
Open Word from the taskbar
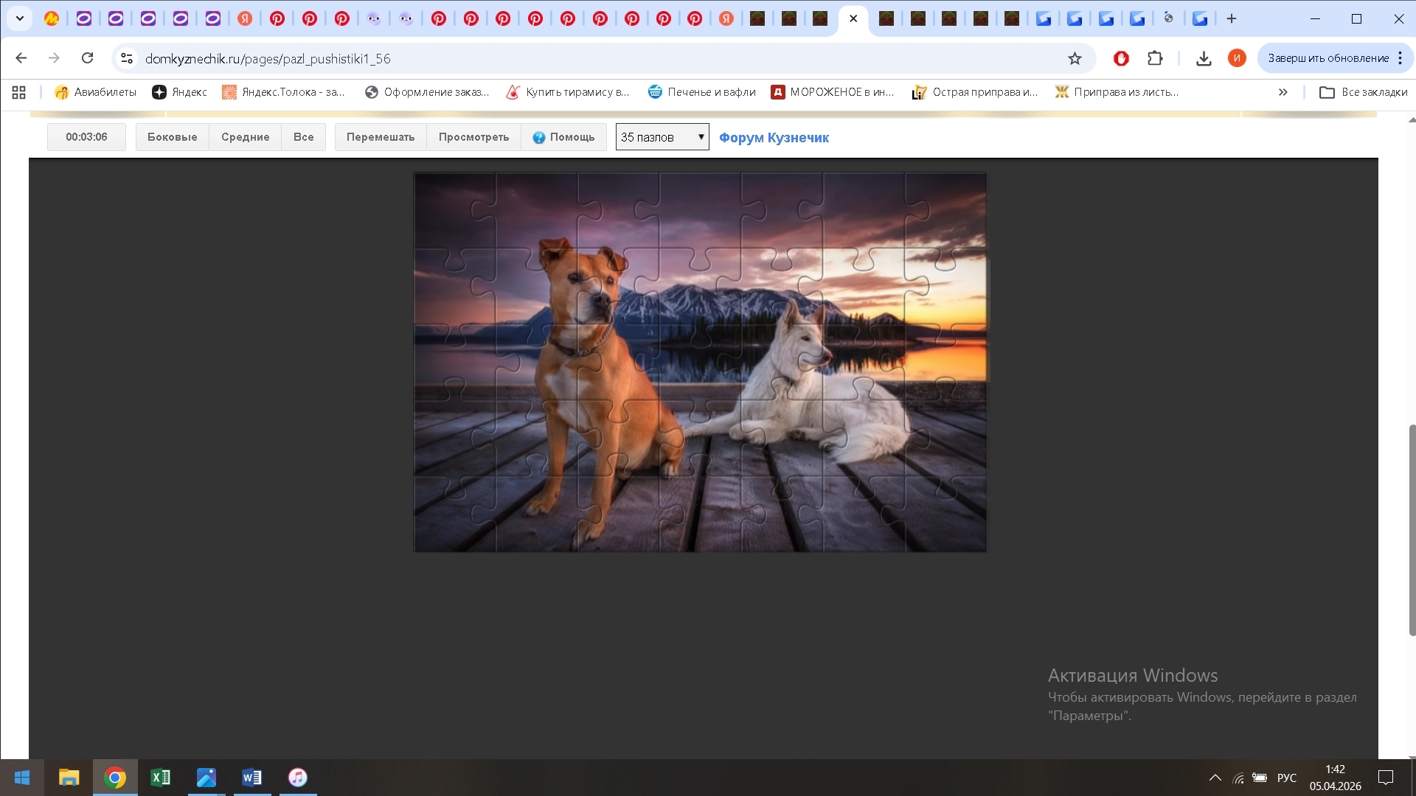coord(251,778)
